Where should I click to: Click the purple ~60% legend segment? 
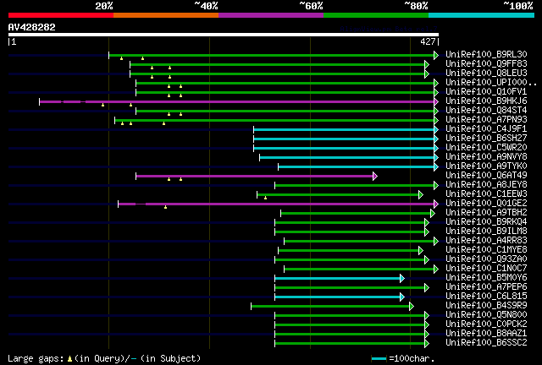click(271, 15)
